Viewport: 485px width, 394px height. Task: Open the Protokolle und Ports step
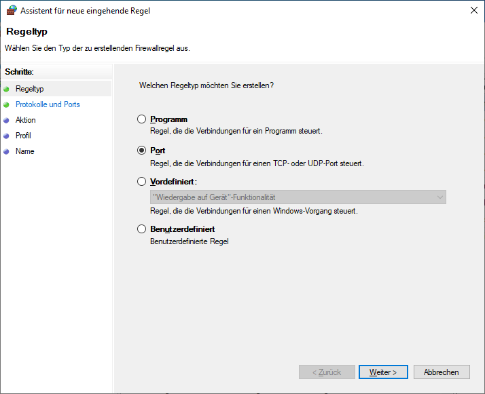[x=48, y=104]
